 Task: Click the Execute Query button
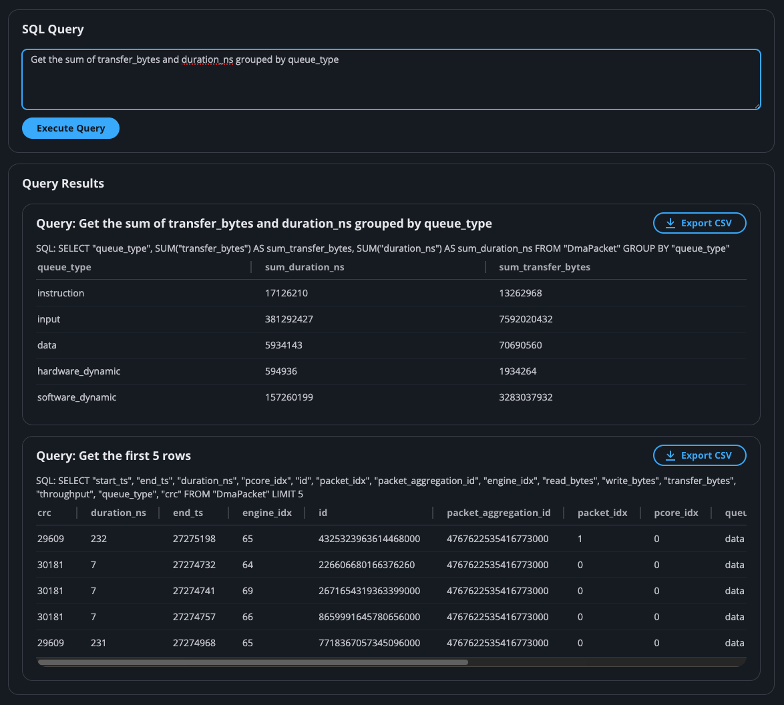(x=70, y=128)
